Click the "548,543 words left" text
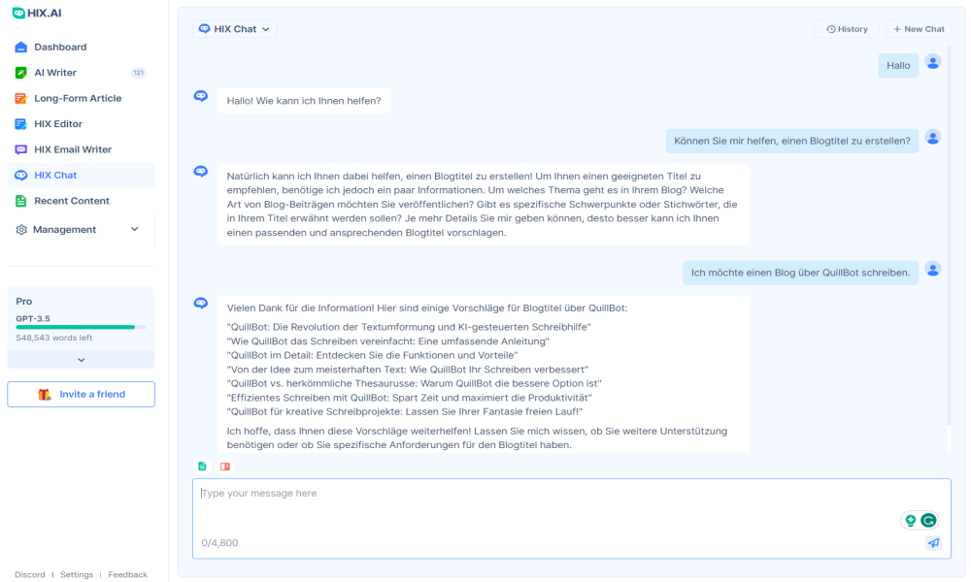The height and width of the screenshot is (582, 971). [53, 338]
